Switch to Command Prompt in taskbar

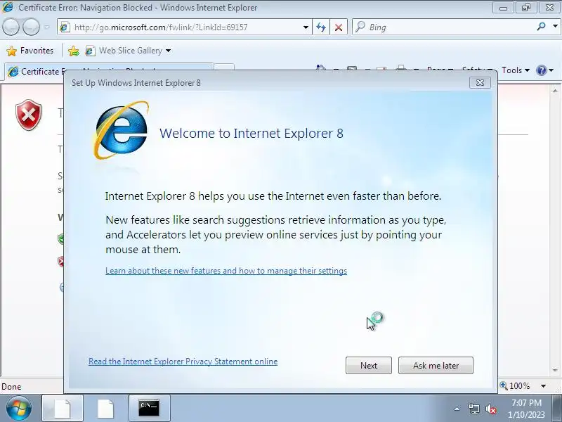(149, 409)
